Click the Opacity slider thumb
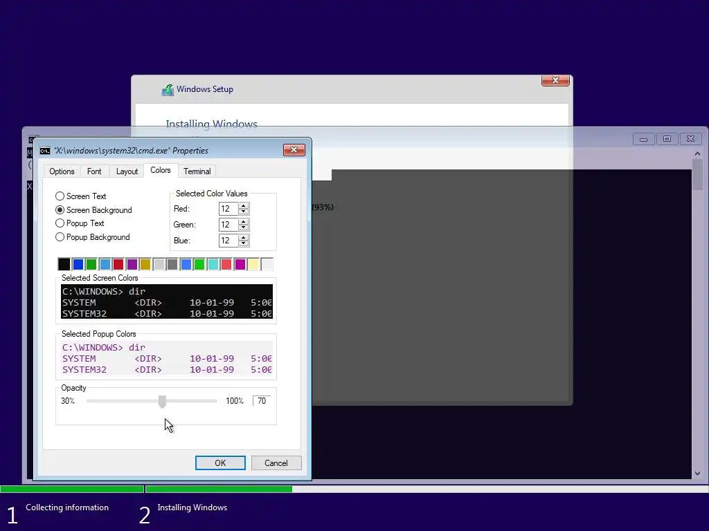The image size is (709, 531). [x=162, y=402]
